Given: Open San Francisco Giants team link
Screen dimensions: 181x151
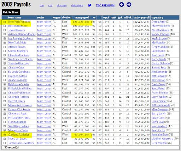Looking at the screenshot, I should pos(20,59).
